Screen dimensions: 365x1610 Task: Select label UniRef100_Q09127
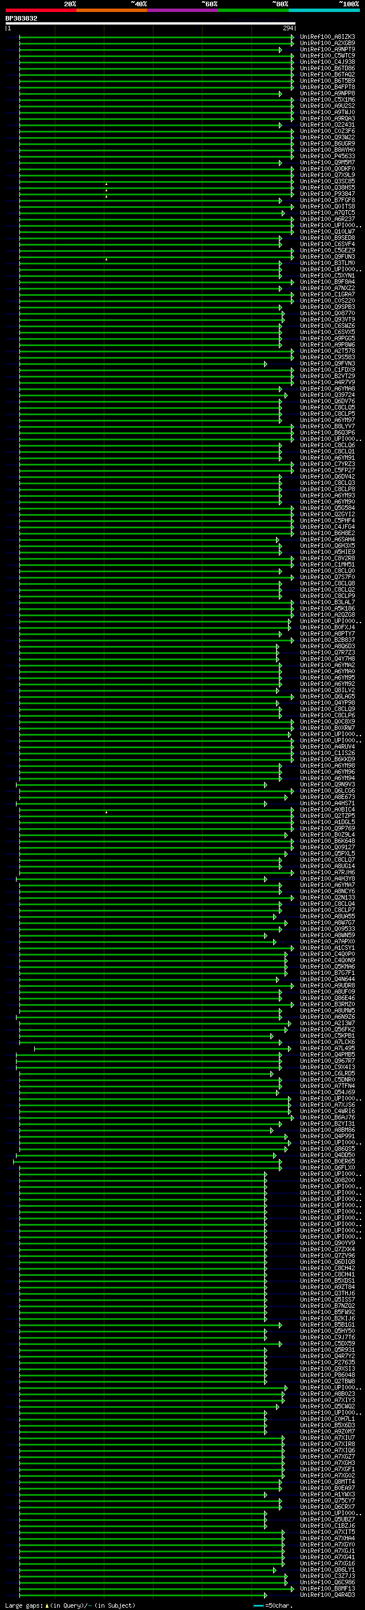[327, 848]
